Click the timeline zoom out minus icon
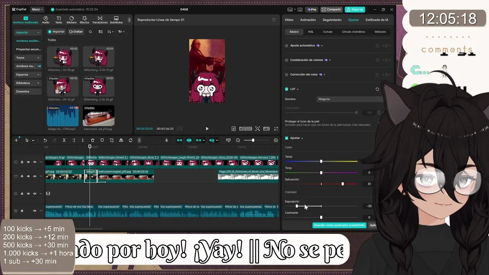 pos(238,140)
